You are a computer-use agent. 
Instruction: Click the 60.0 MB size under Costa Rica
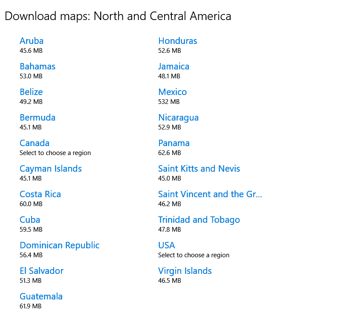point(31,204)
